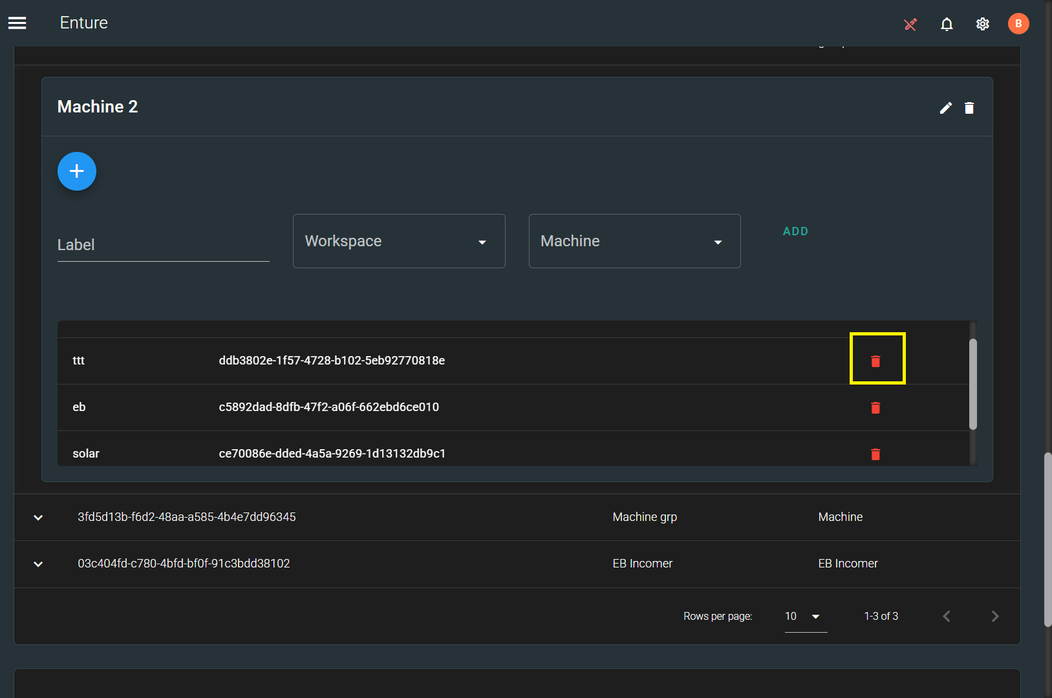Viewport: 1052px width, 698px height.
Task: Delete the ttt row
Action: click(875, 361)
